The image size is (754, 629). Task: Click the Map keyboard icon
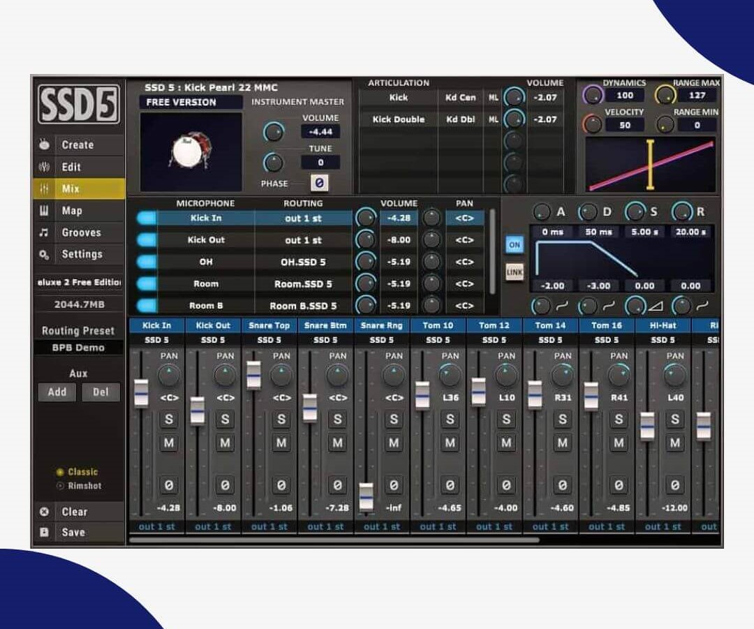click(x=45, y=211)
